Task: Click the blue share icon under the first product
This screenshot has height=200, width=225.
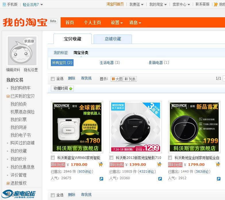Action: (101, 179)
